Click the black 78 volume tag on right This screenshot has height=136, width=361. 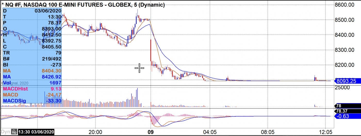[347, 106]
